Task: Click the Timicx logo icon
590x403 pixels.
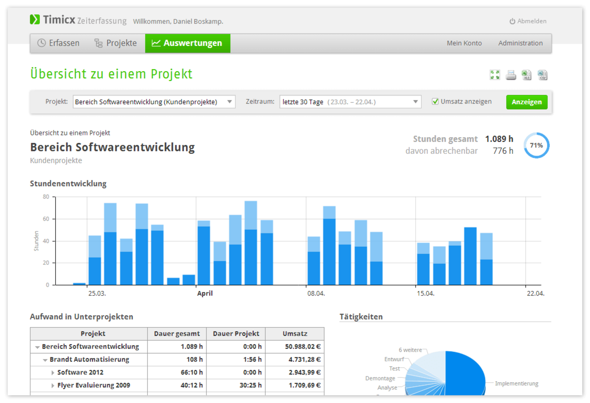Action: (x=35, y=19)
